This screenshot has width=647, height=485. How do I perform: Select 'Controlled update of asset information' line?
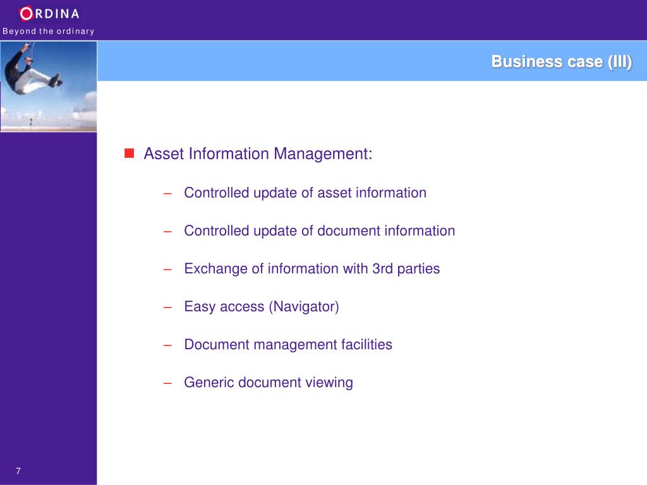305,193
